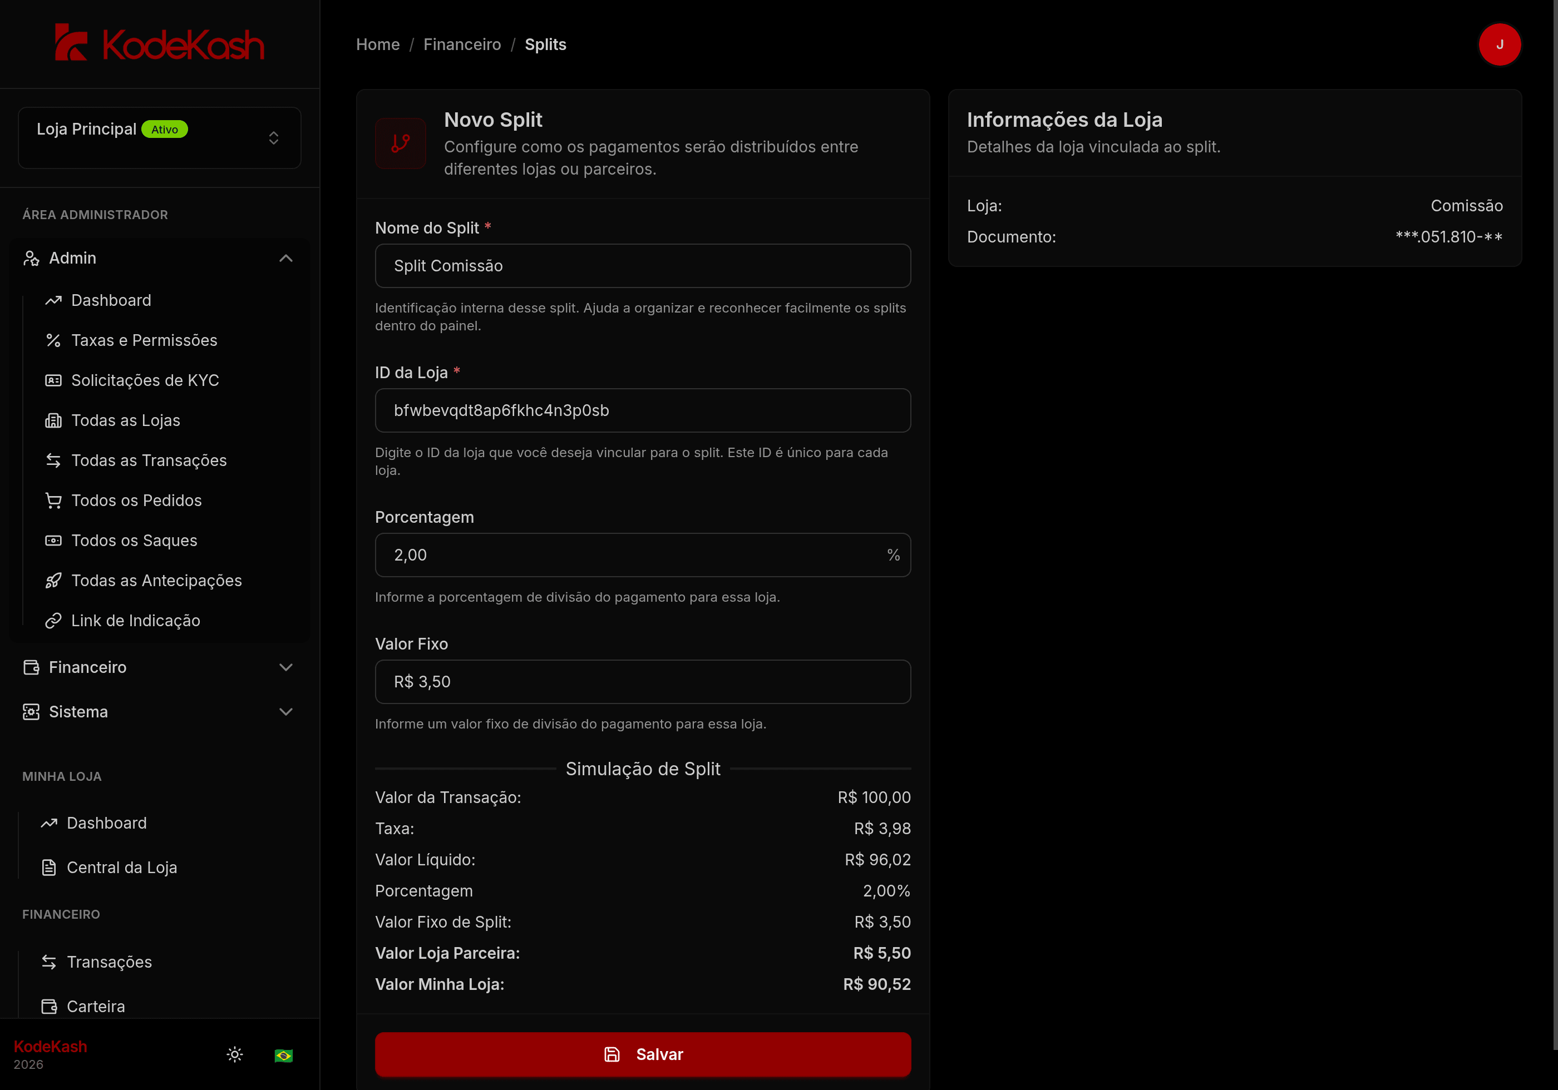Screen dimensions: 1558x1090
Task: Click the Nome do Split field
Action: 643,266
